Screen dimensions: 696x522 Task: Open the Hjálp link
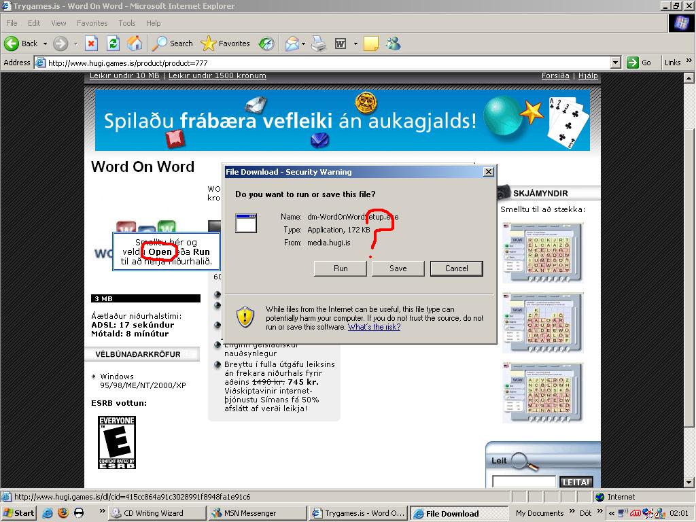point(588,75)
